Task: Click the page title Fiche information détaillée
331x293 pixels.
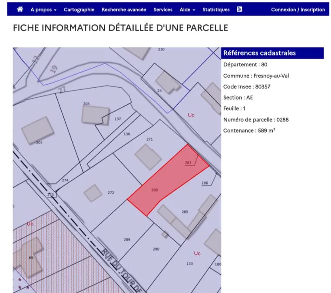Action: click(x=120, y=28)
